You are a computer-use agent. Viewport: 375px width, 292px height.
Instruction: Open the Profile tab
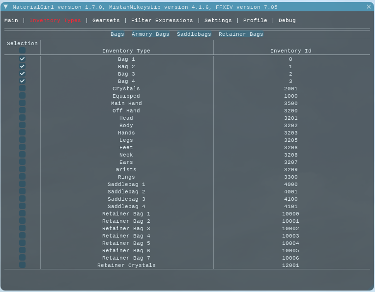pos(255,21)
